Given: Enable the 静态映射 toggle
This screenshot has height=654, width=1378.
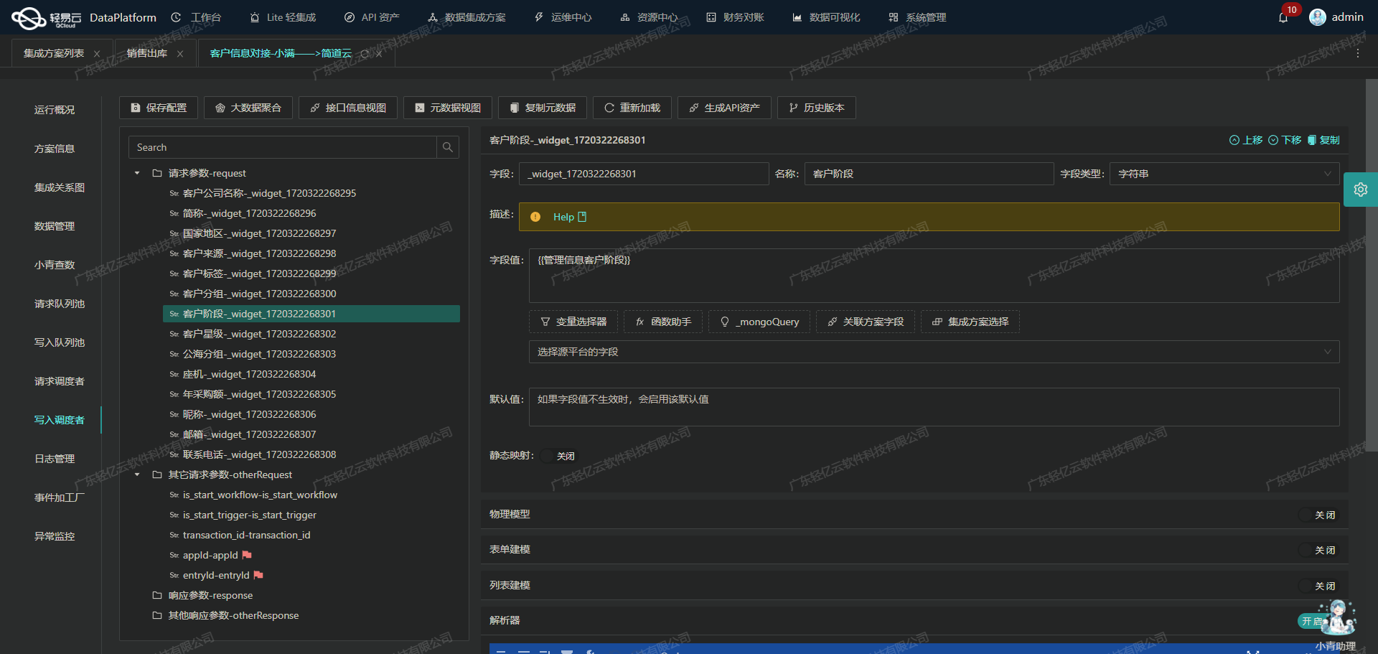Looking at the screenshot, I should pos(558,456).
